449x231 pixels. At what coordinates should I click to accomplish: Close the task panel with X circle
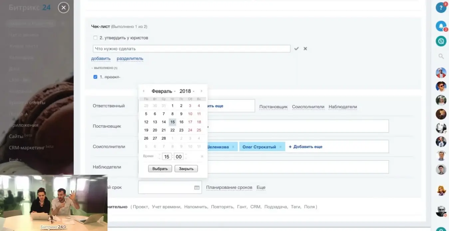(64, 8)
